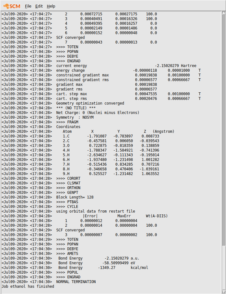Click the scrollbar up arrow
Image resolution: width=226 pixels, height=294 pixels.
[223, 13]
